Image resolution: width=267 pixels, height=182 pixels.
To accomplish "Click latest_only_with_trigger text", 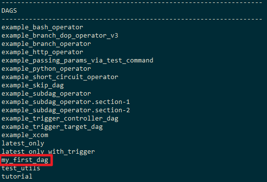I will (48, 152).
